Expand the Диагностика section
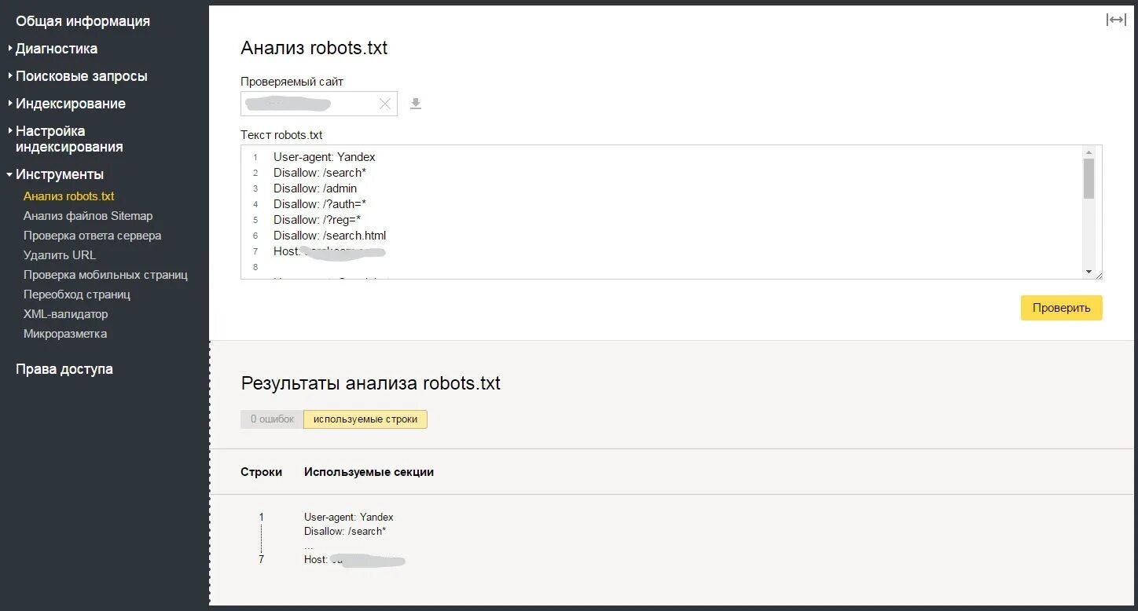The height and width of the screenshot is (611, 1138). click(57, 49)
